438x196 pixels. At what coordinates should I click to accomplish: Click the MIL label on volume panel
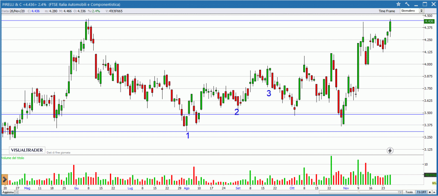click(434, 183)
